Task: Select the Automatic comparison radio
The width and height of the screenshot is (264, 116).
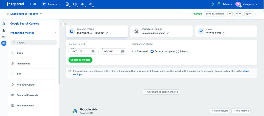Action: coord(134,52)
